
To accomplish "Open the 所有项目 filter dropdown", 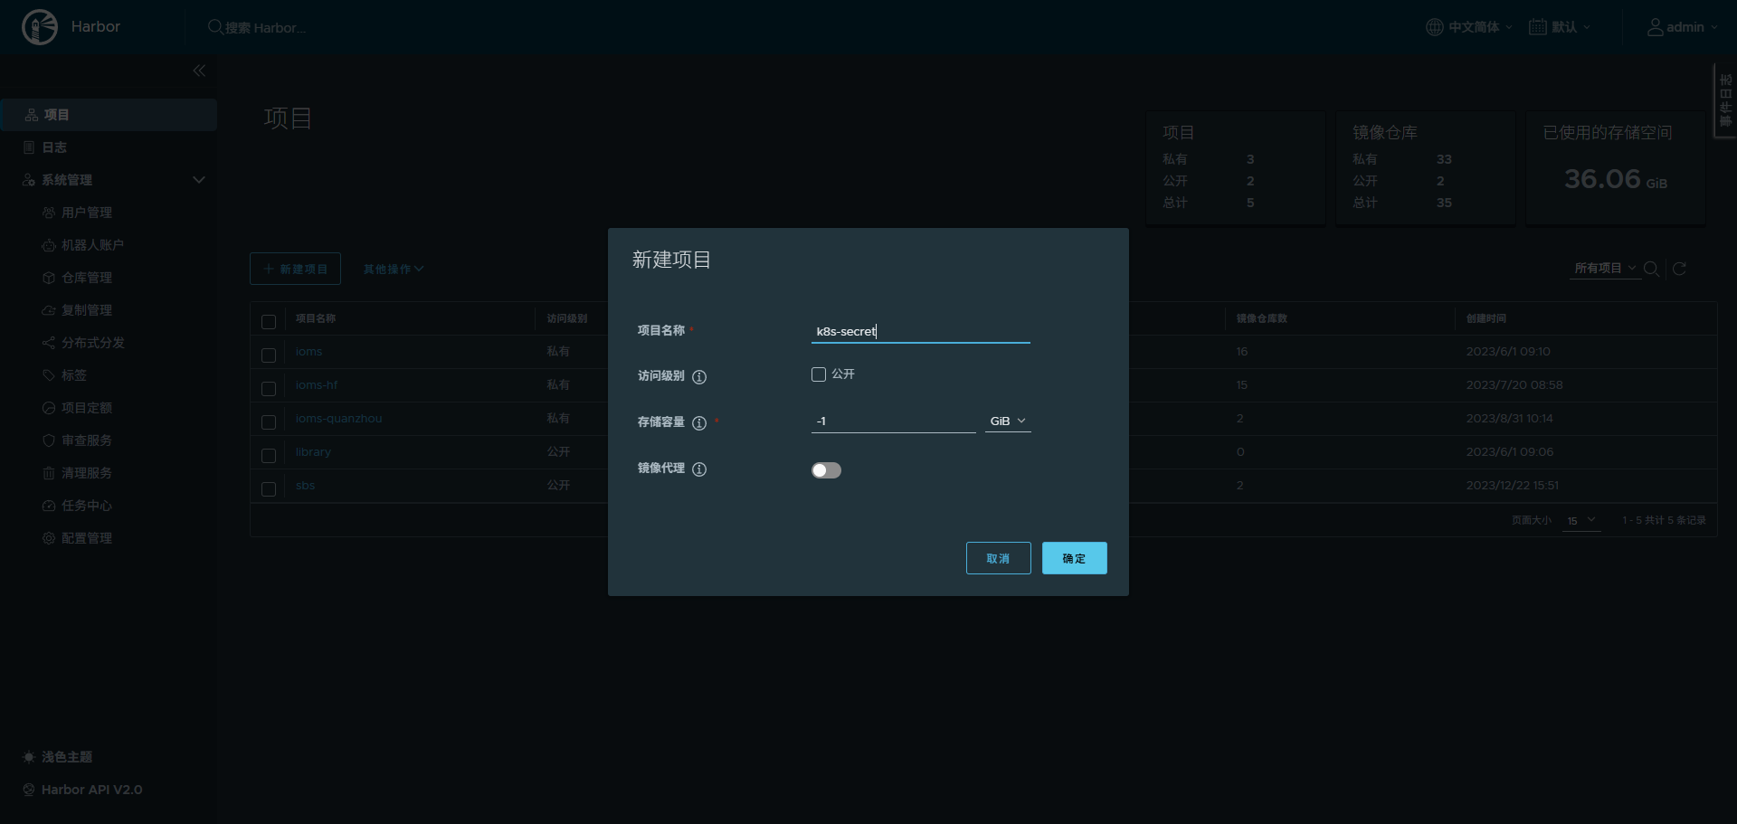I will (1605, 269).
